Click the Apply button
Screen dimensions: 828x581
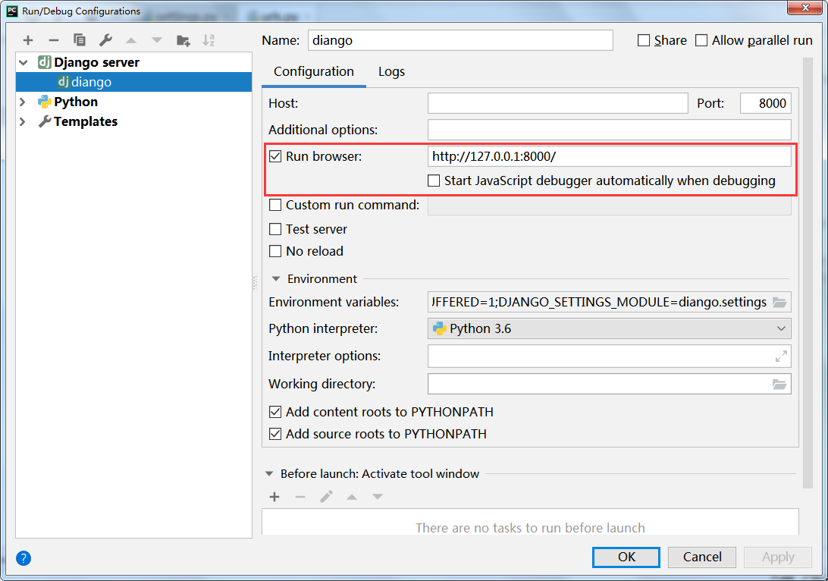tap(778, 557)
